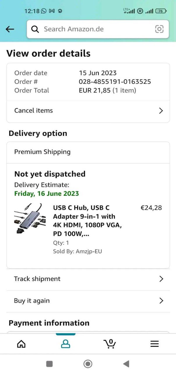Expand Buy it again chevron
The width and height of the screenshot is (176, 374).
[161, 301]
